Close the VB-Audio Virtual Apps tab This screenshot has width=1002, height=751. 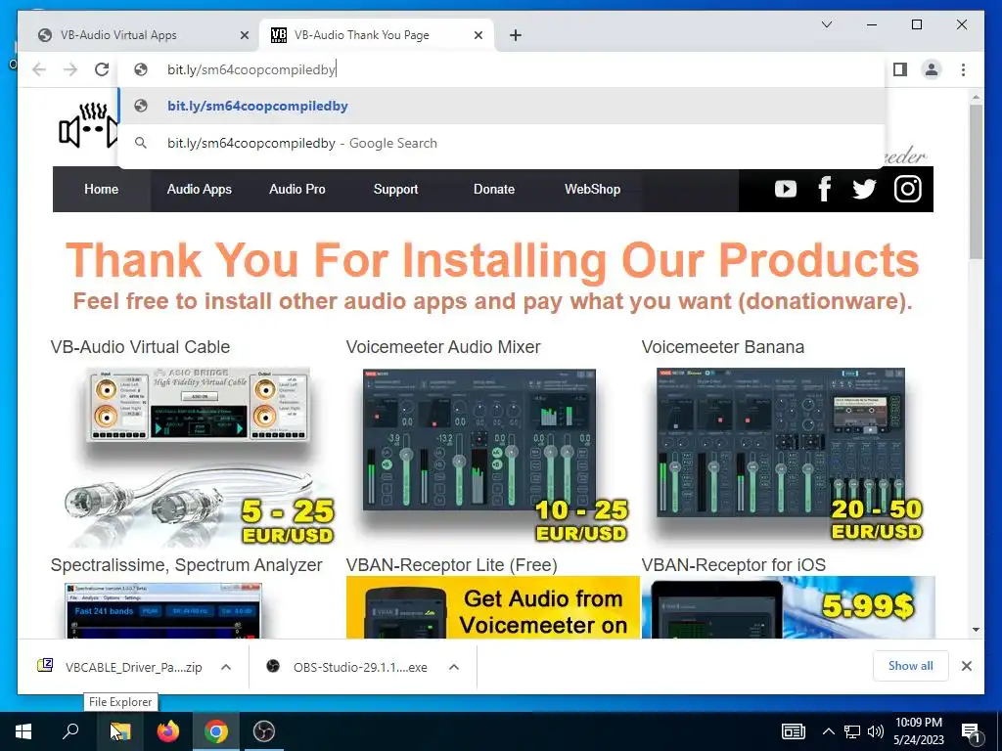click(244, 35)
